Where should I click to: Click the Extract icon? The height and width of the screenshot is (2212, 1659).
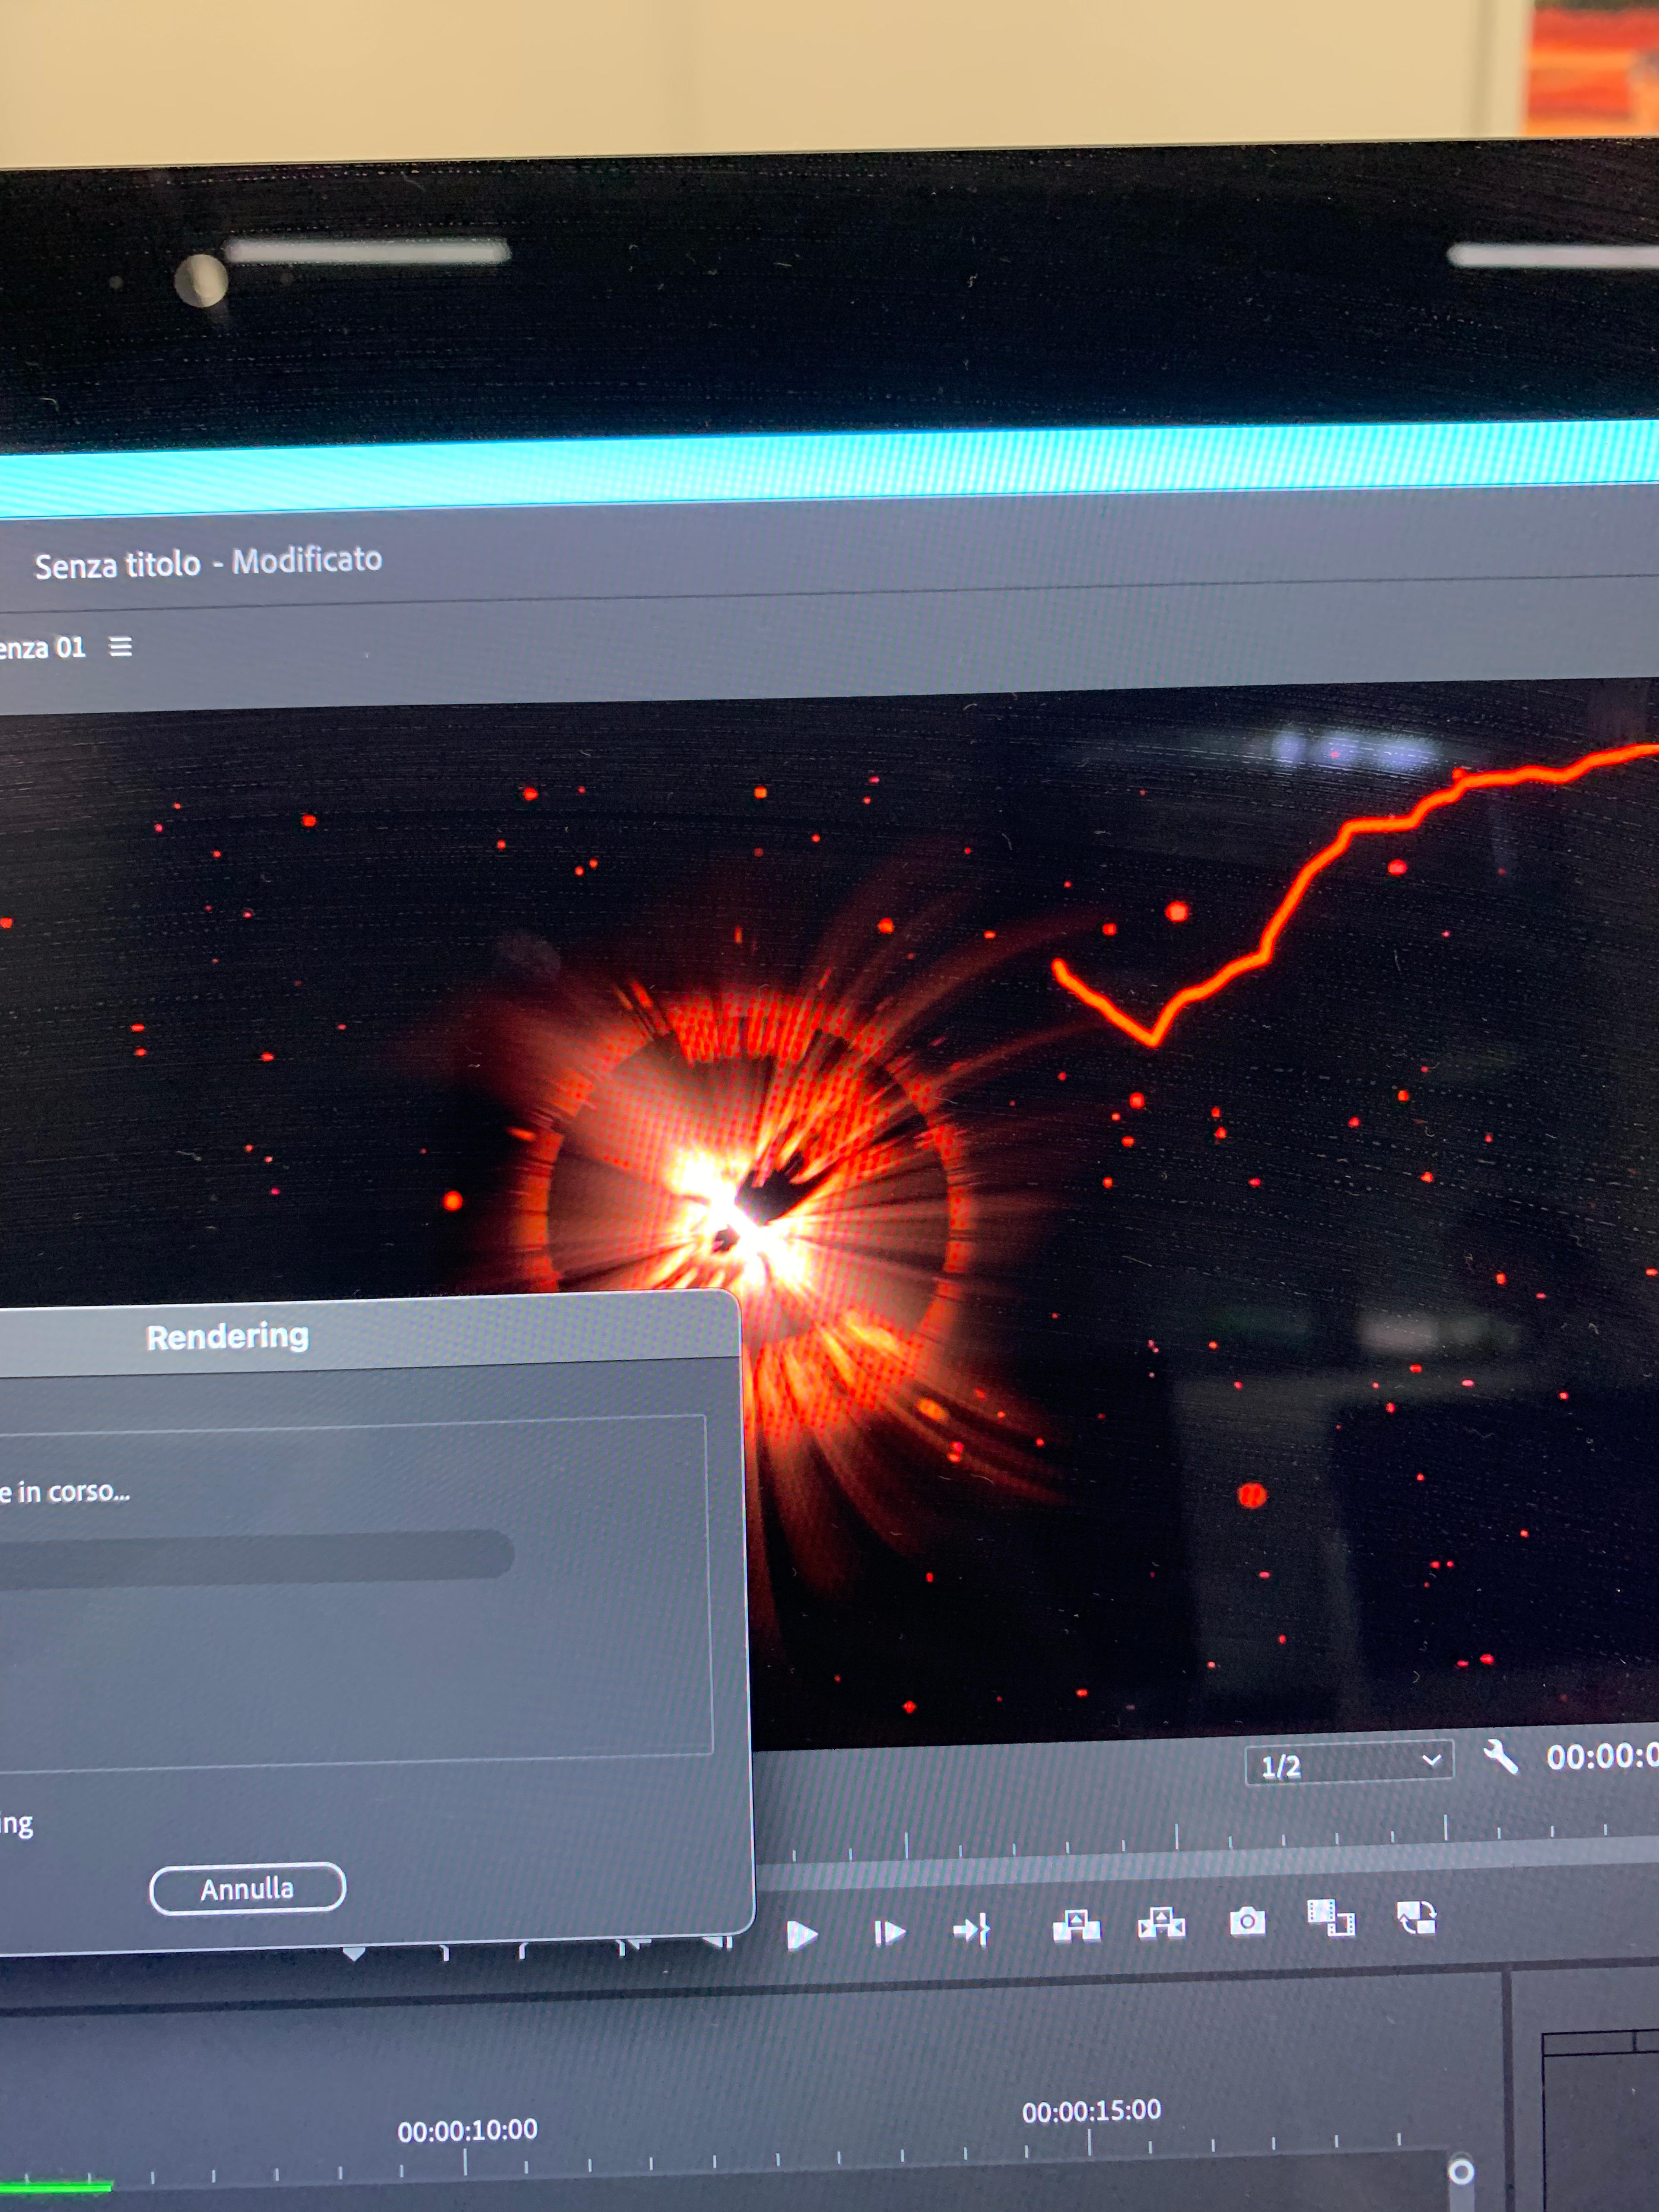pos(1161,1923)
